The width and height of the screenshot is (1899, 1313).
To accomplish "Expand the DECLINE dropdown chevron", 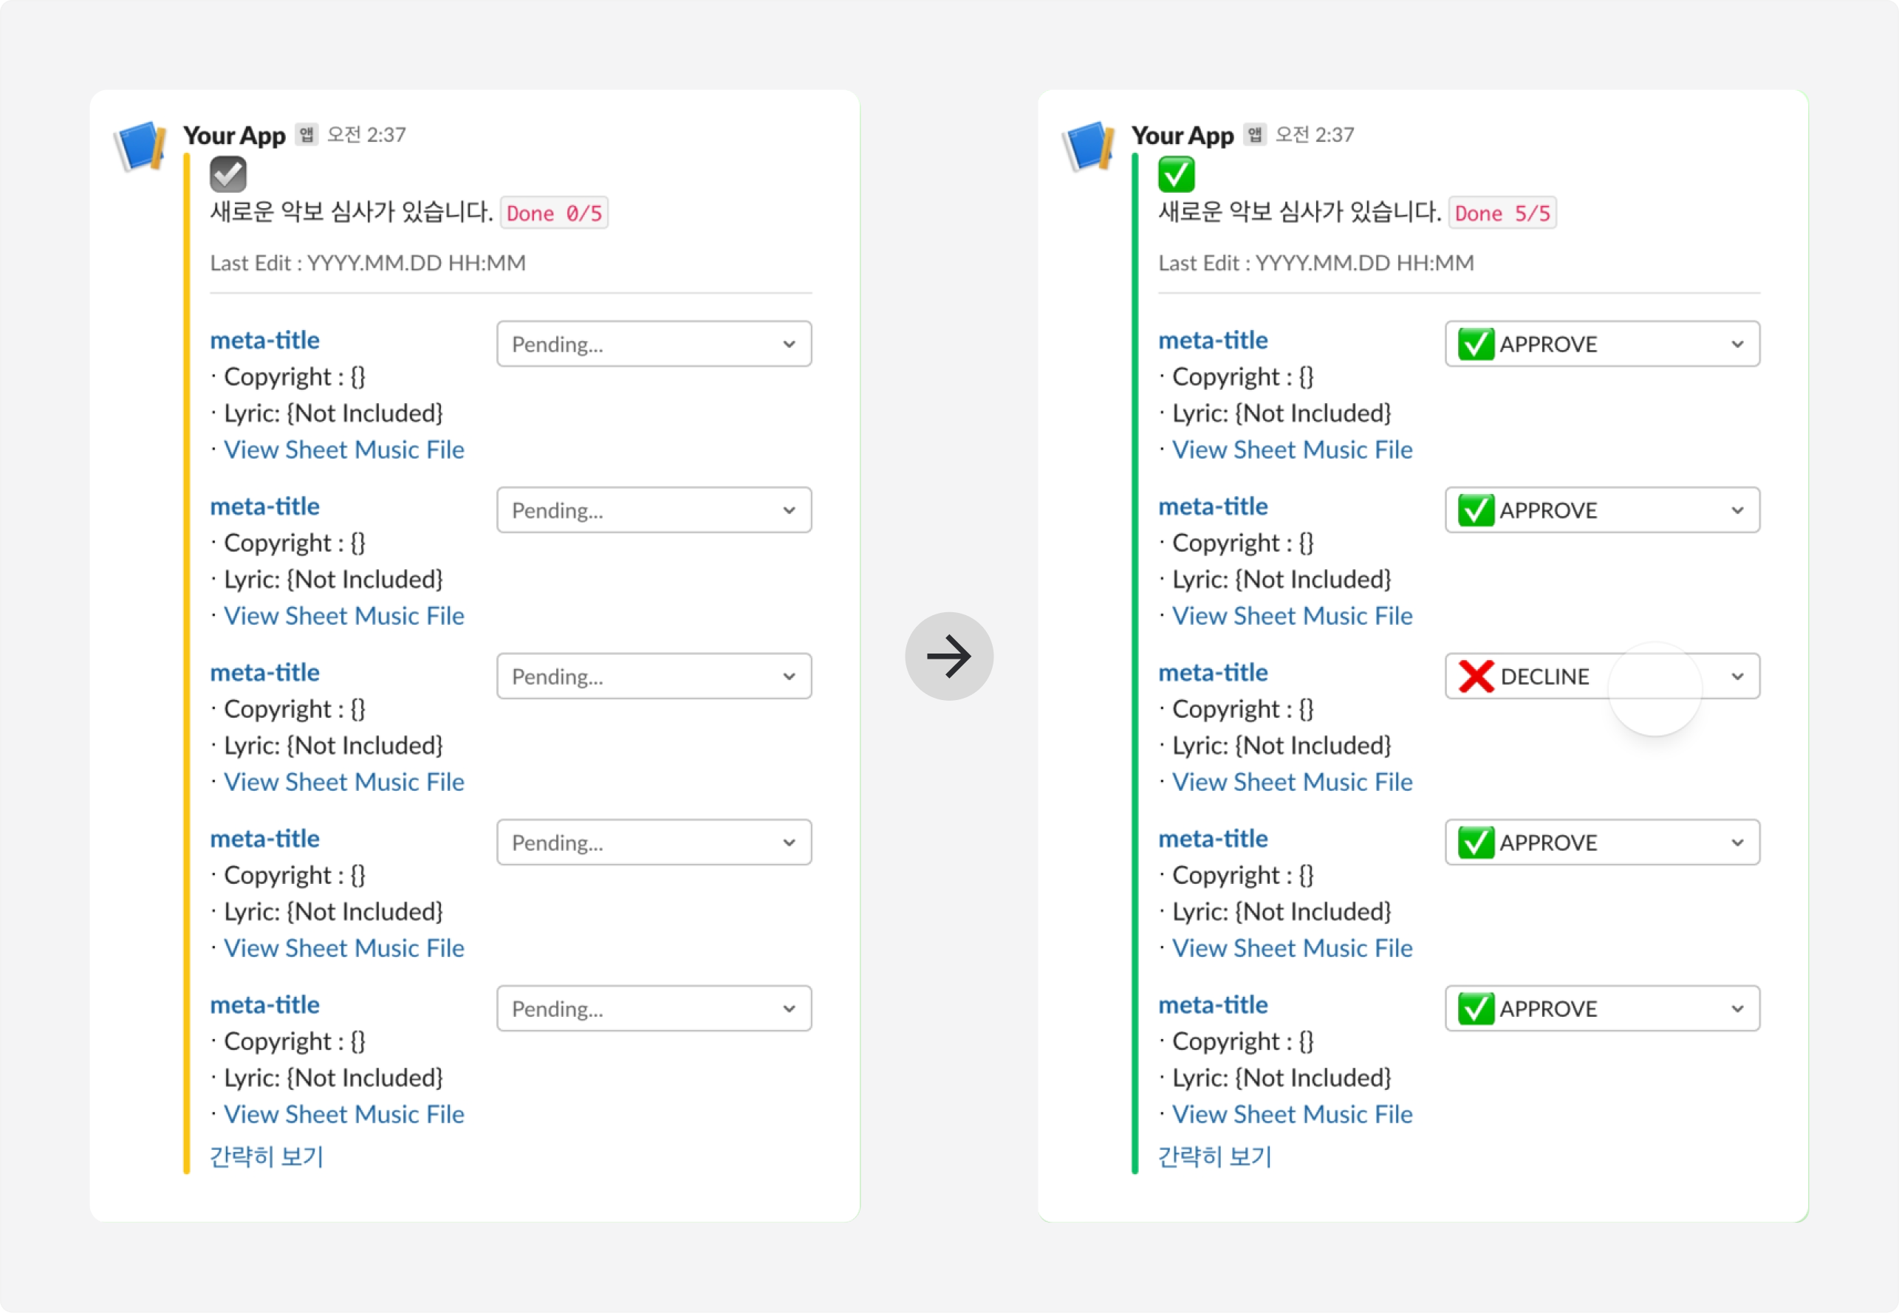I will [1737, 676].
